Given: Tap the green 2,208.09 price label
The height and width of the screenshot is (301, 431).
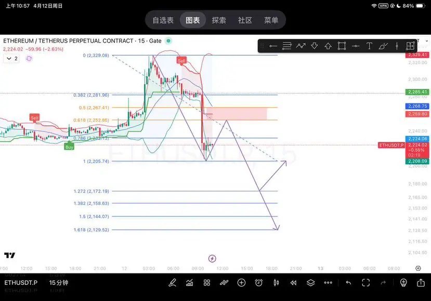Looking at the screenshot, I should (x=417, y=161).
